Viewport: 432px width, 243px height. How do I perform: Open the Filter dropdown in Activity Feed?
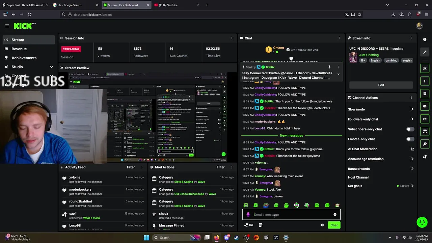(x=131, y=167)
